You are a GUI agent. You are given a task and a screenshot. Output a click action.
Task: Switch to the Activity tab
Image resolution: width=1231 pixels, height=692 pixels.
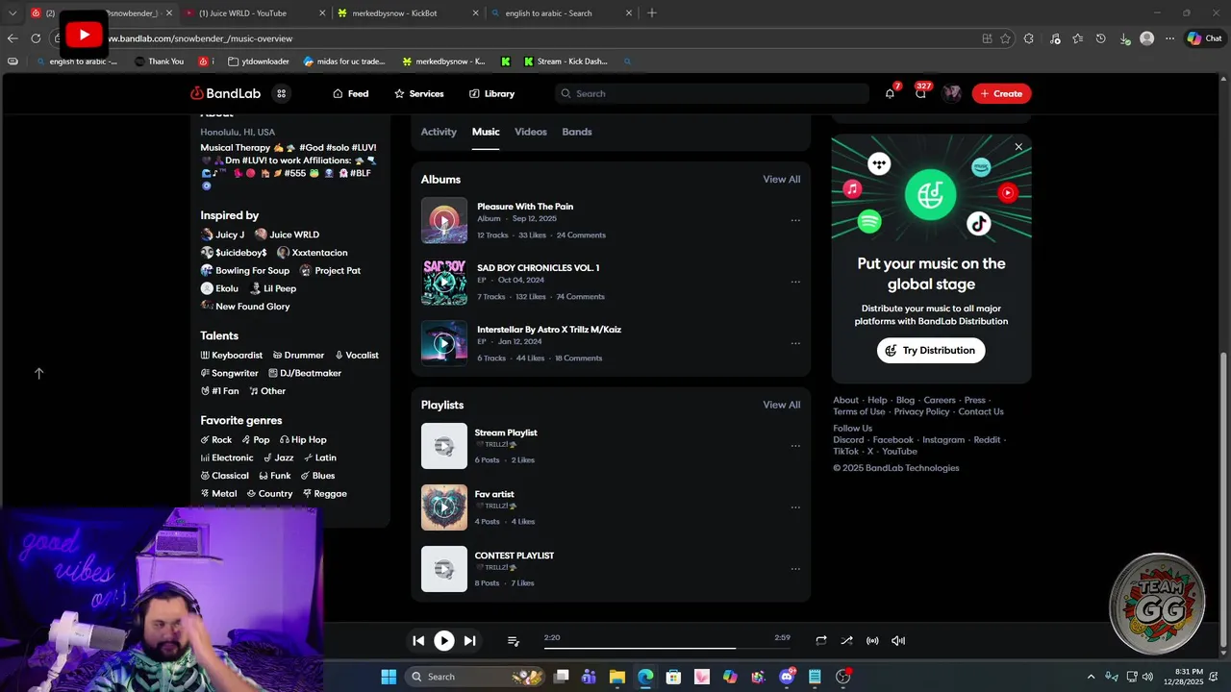pos(439,132)
